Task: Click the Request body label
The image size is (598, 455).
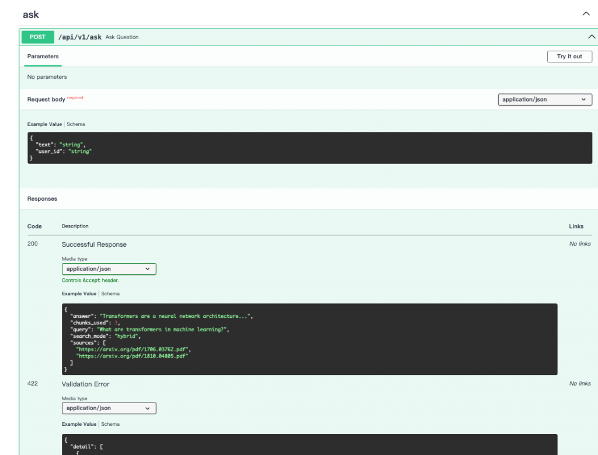Action: [x=46, y=100]
